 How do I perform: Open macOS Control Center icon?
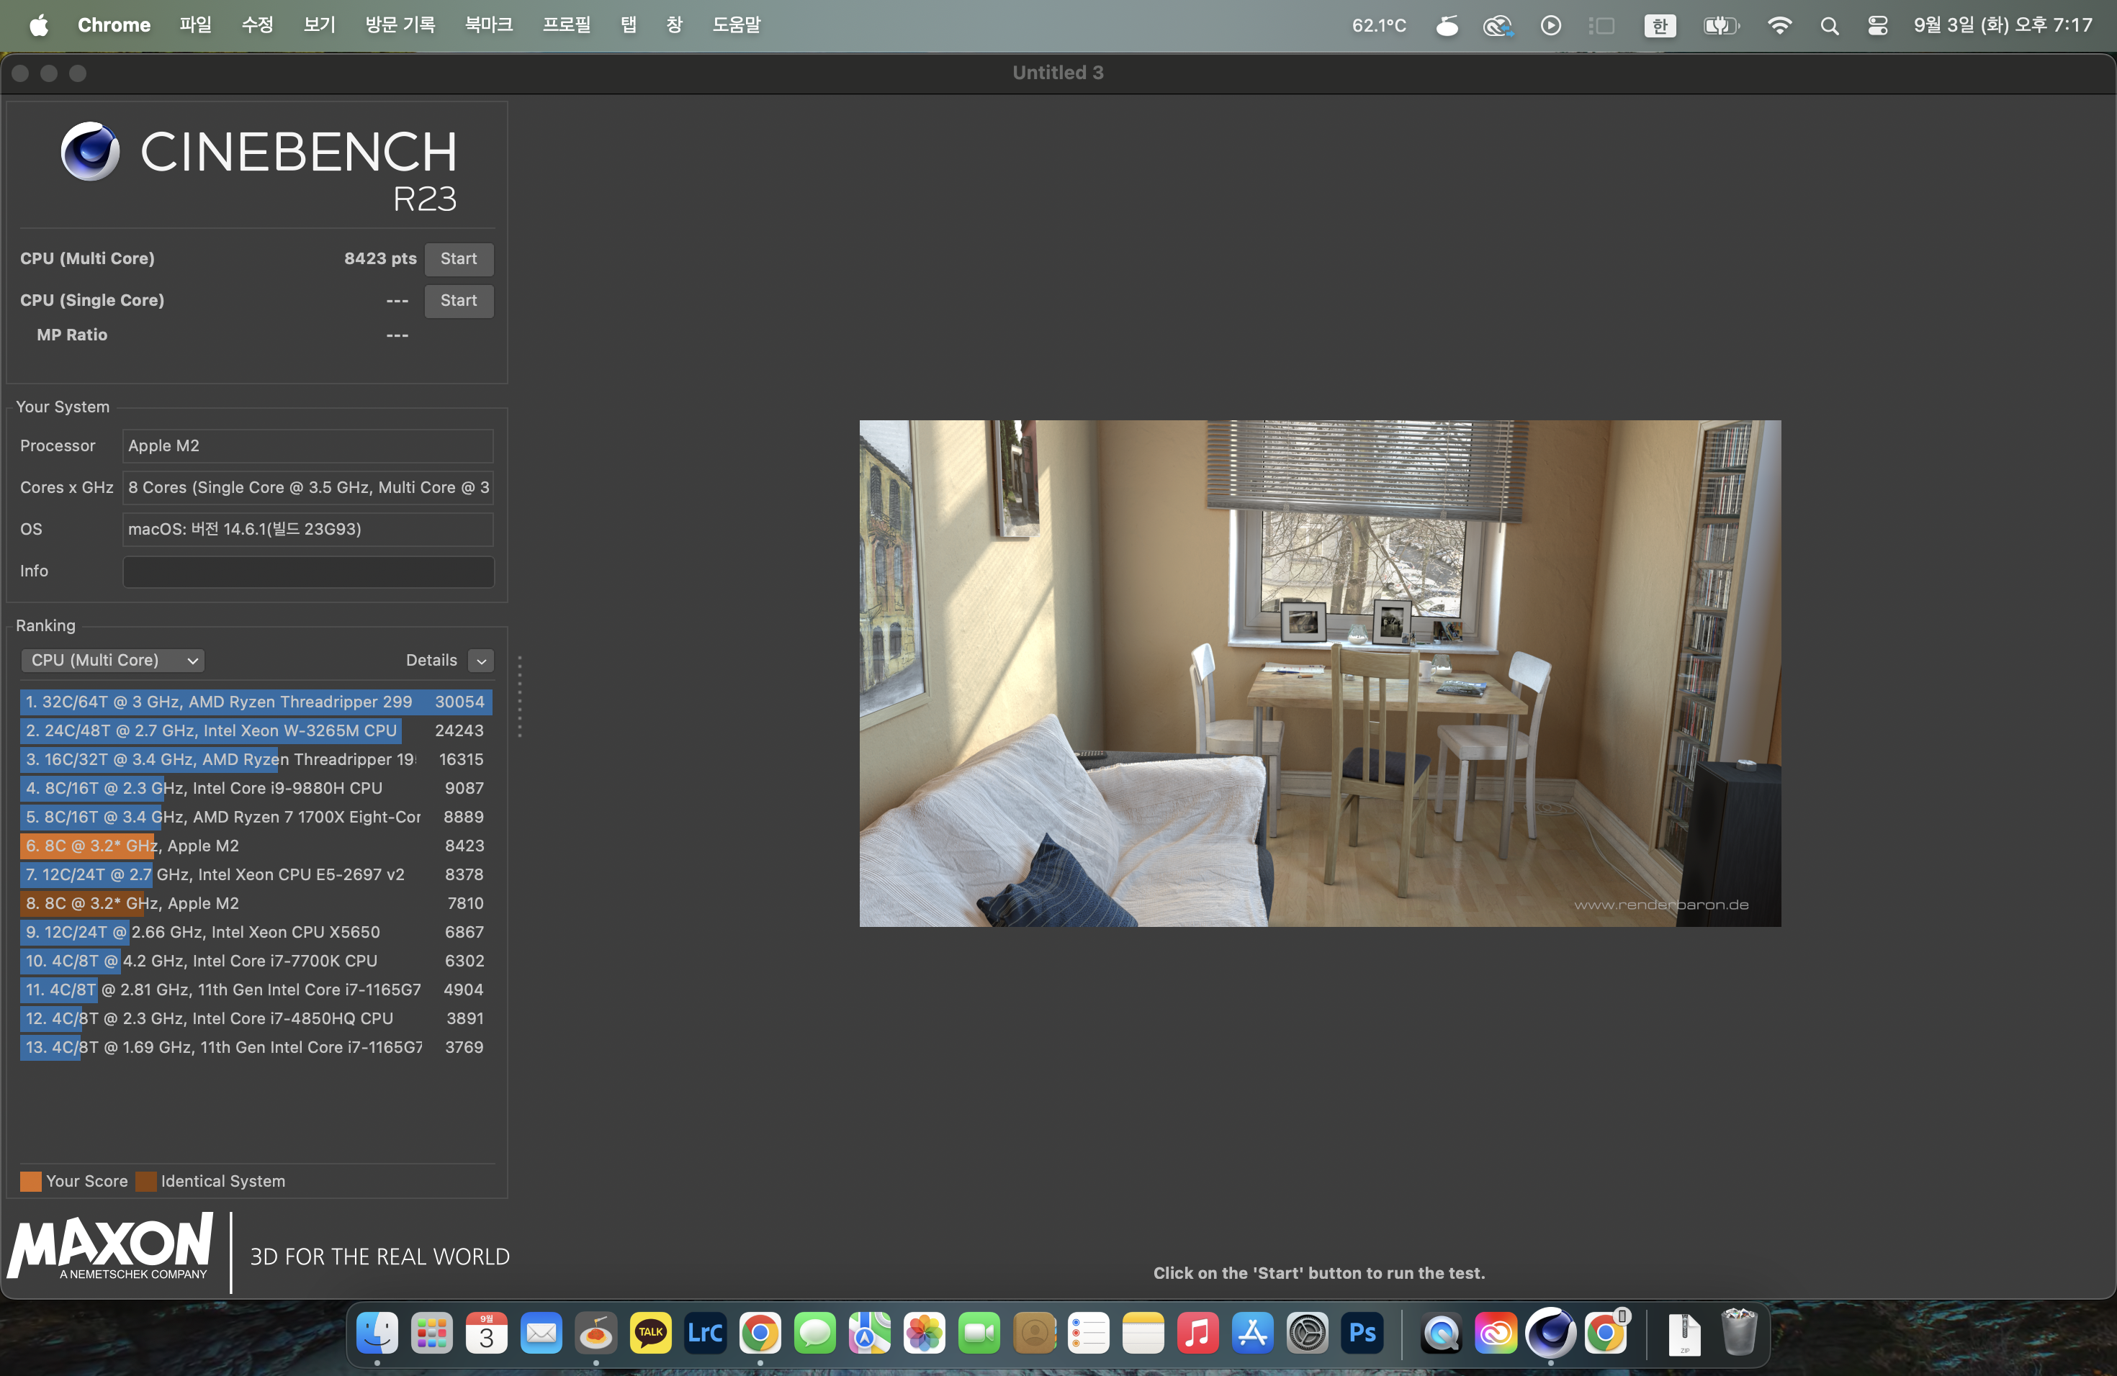pyautogui.click(x=1876, y=25)
